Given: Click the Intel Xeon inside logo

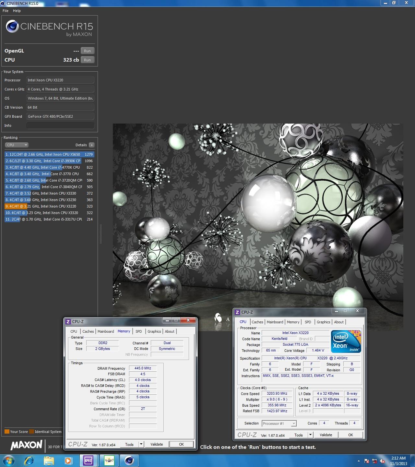Looking at the screenshot, I should click(x=346, y=341).
